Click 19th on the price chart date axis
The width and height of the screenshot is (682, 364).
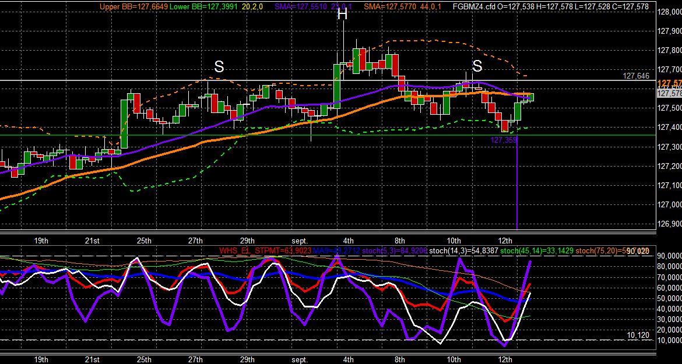[41, 241]
